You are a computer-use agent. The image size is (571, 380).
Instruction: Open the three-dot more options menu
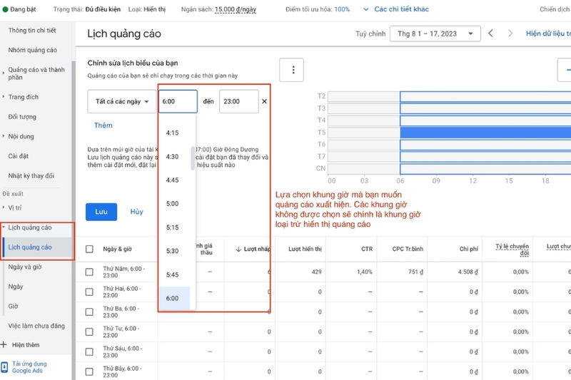pos(291,70)
